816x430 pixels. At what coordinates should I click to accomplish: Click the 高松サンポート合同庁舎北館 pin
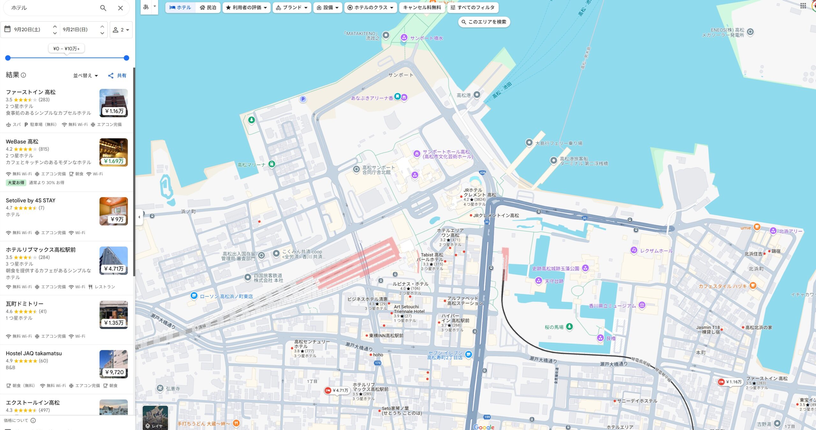pos(356,170)
